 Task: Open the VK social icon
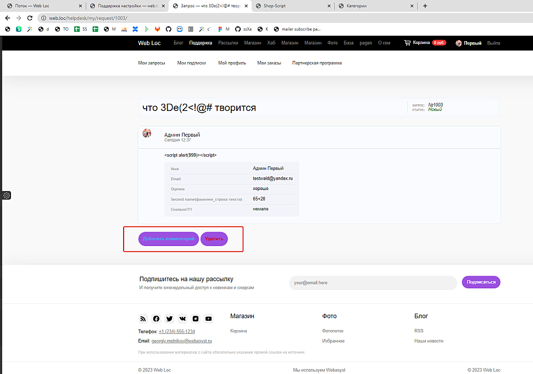182,319
